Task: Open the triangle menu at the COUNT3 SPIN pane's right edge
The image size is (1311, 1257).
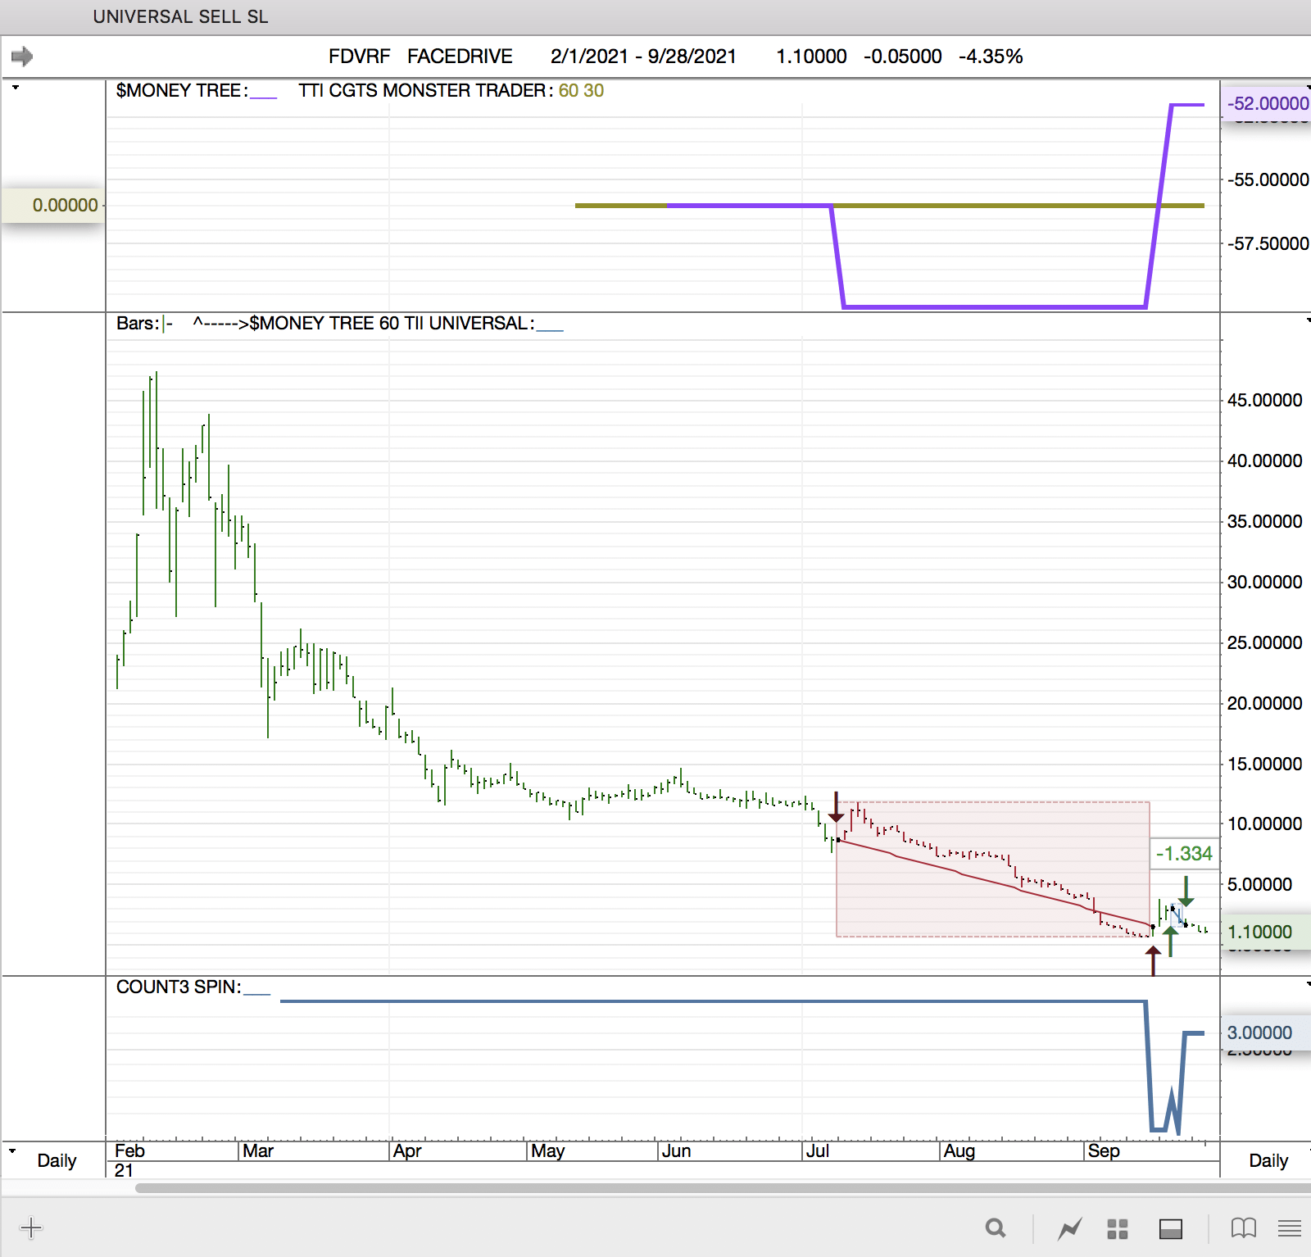Action: [x=1308, y=983]
